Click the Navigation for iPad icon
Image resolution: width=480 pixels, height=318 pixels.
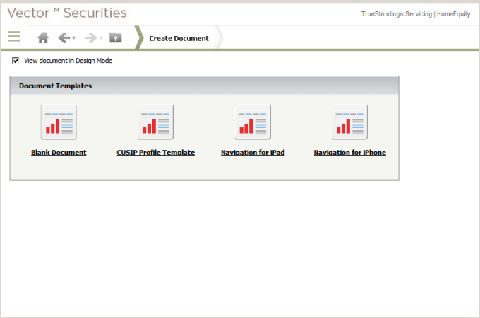[x=253, y=122]
